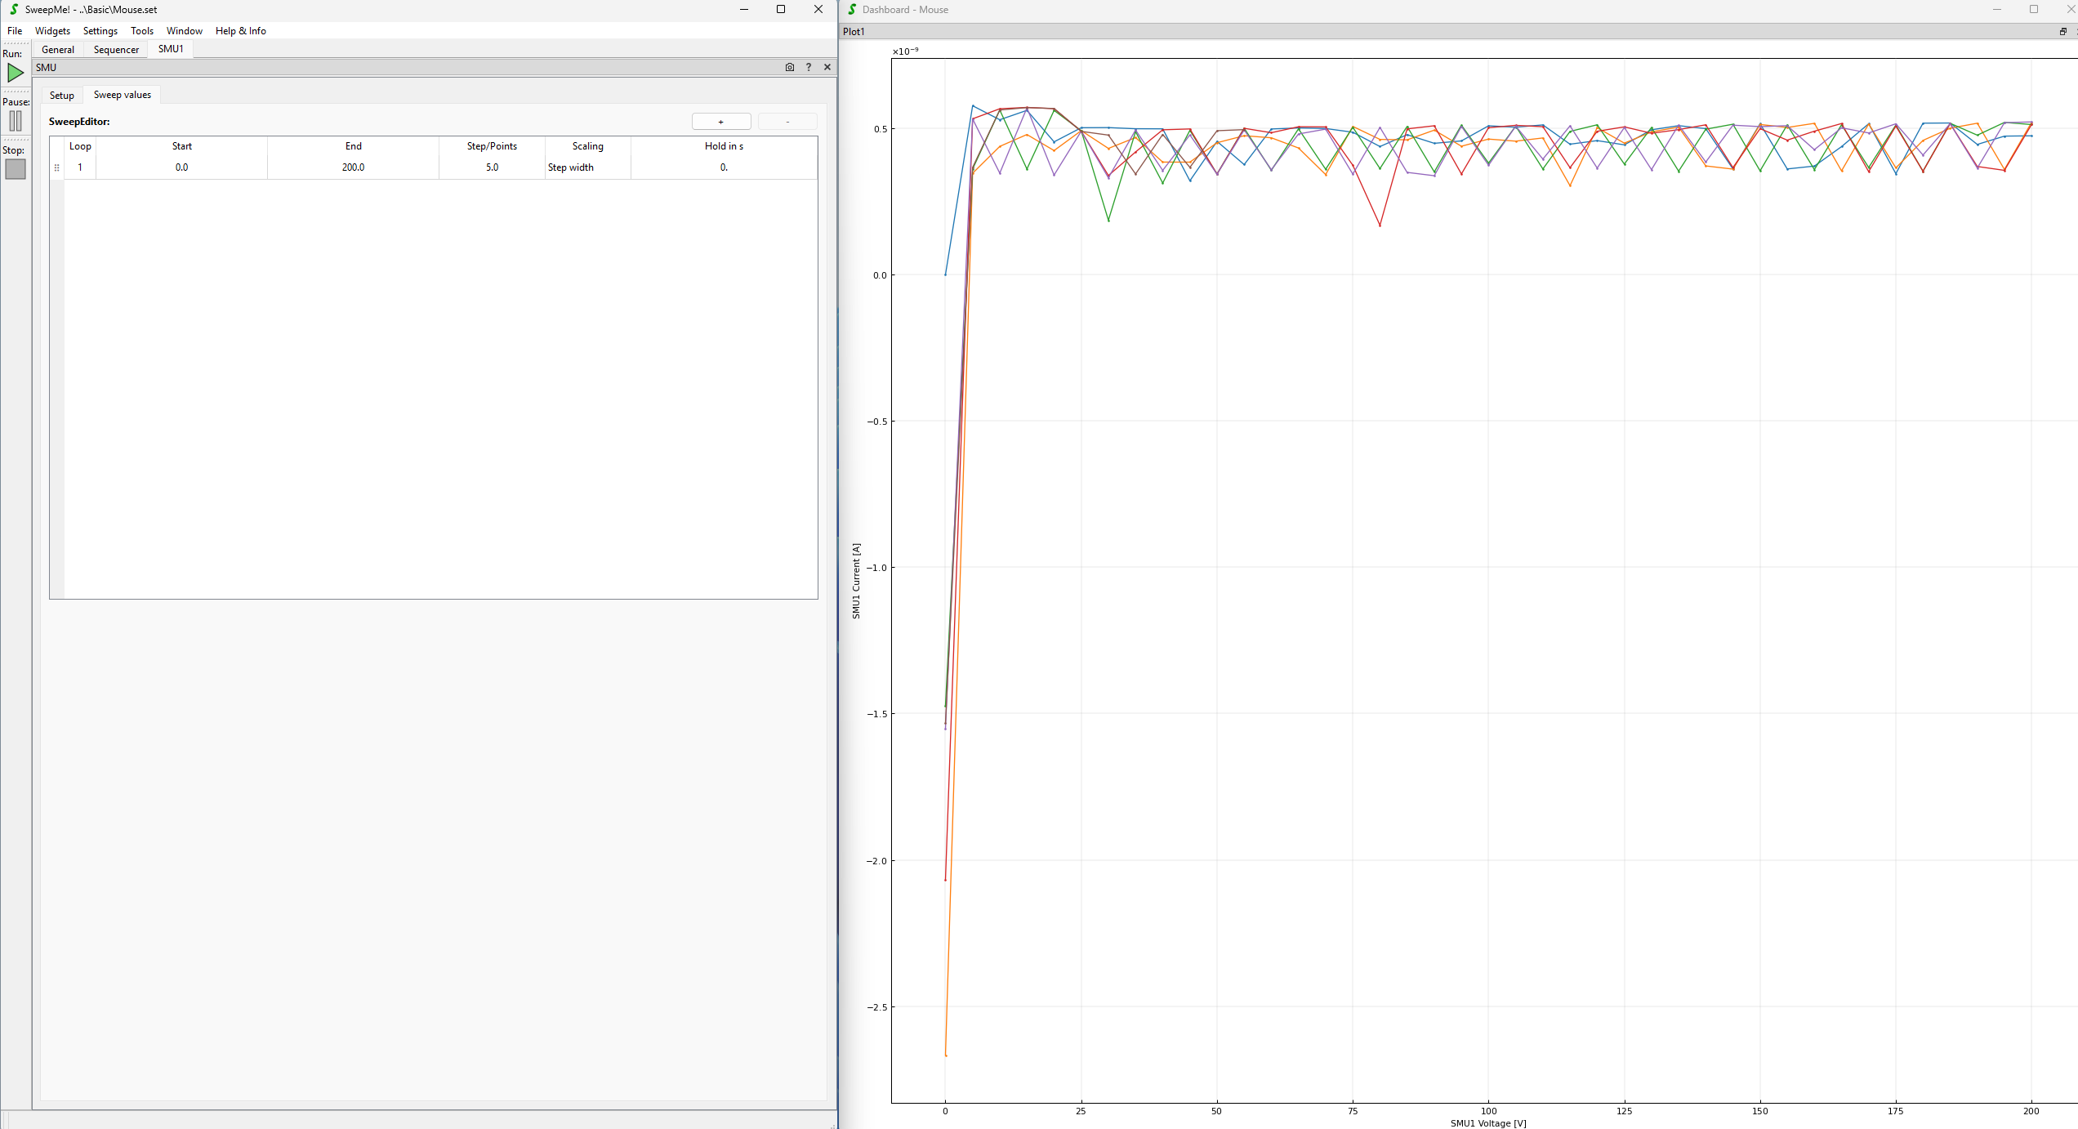Screen dimensions: 2078x1129
Task: Close the SMU panel with X icon
Action: click(x=827, y=68)
